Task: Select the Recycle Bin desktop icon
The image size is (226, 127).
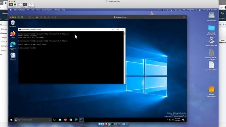Action: [x=13, y=24]
